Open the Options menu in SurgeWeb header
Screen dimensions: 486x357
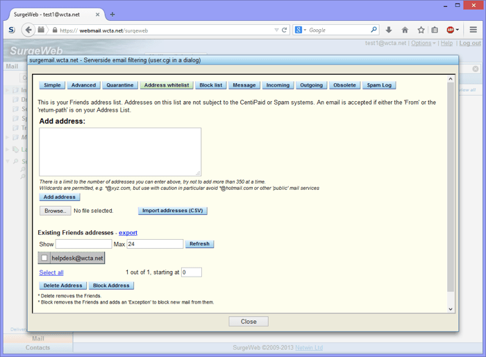pos(423,43)
